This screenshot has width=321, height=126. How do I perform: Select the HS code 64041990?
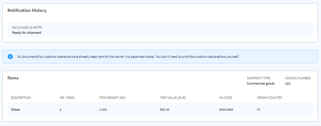(226, 110)
